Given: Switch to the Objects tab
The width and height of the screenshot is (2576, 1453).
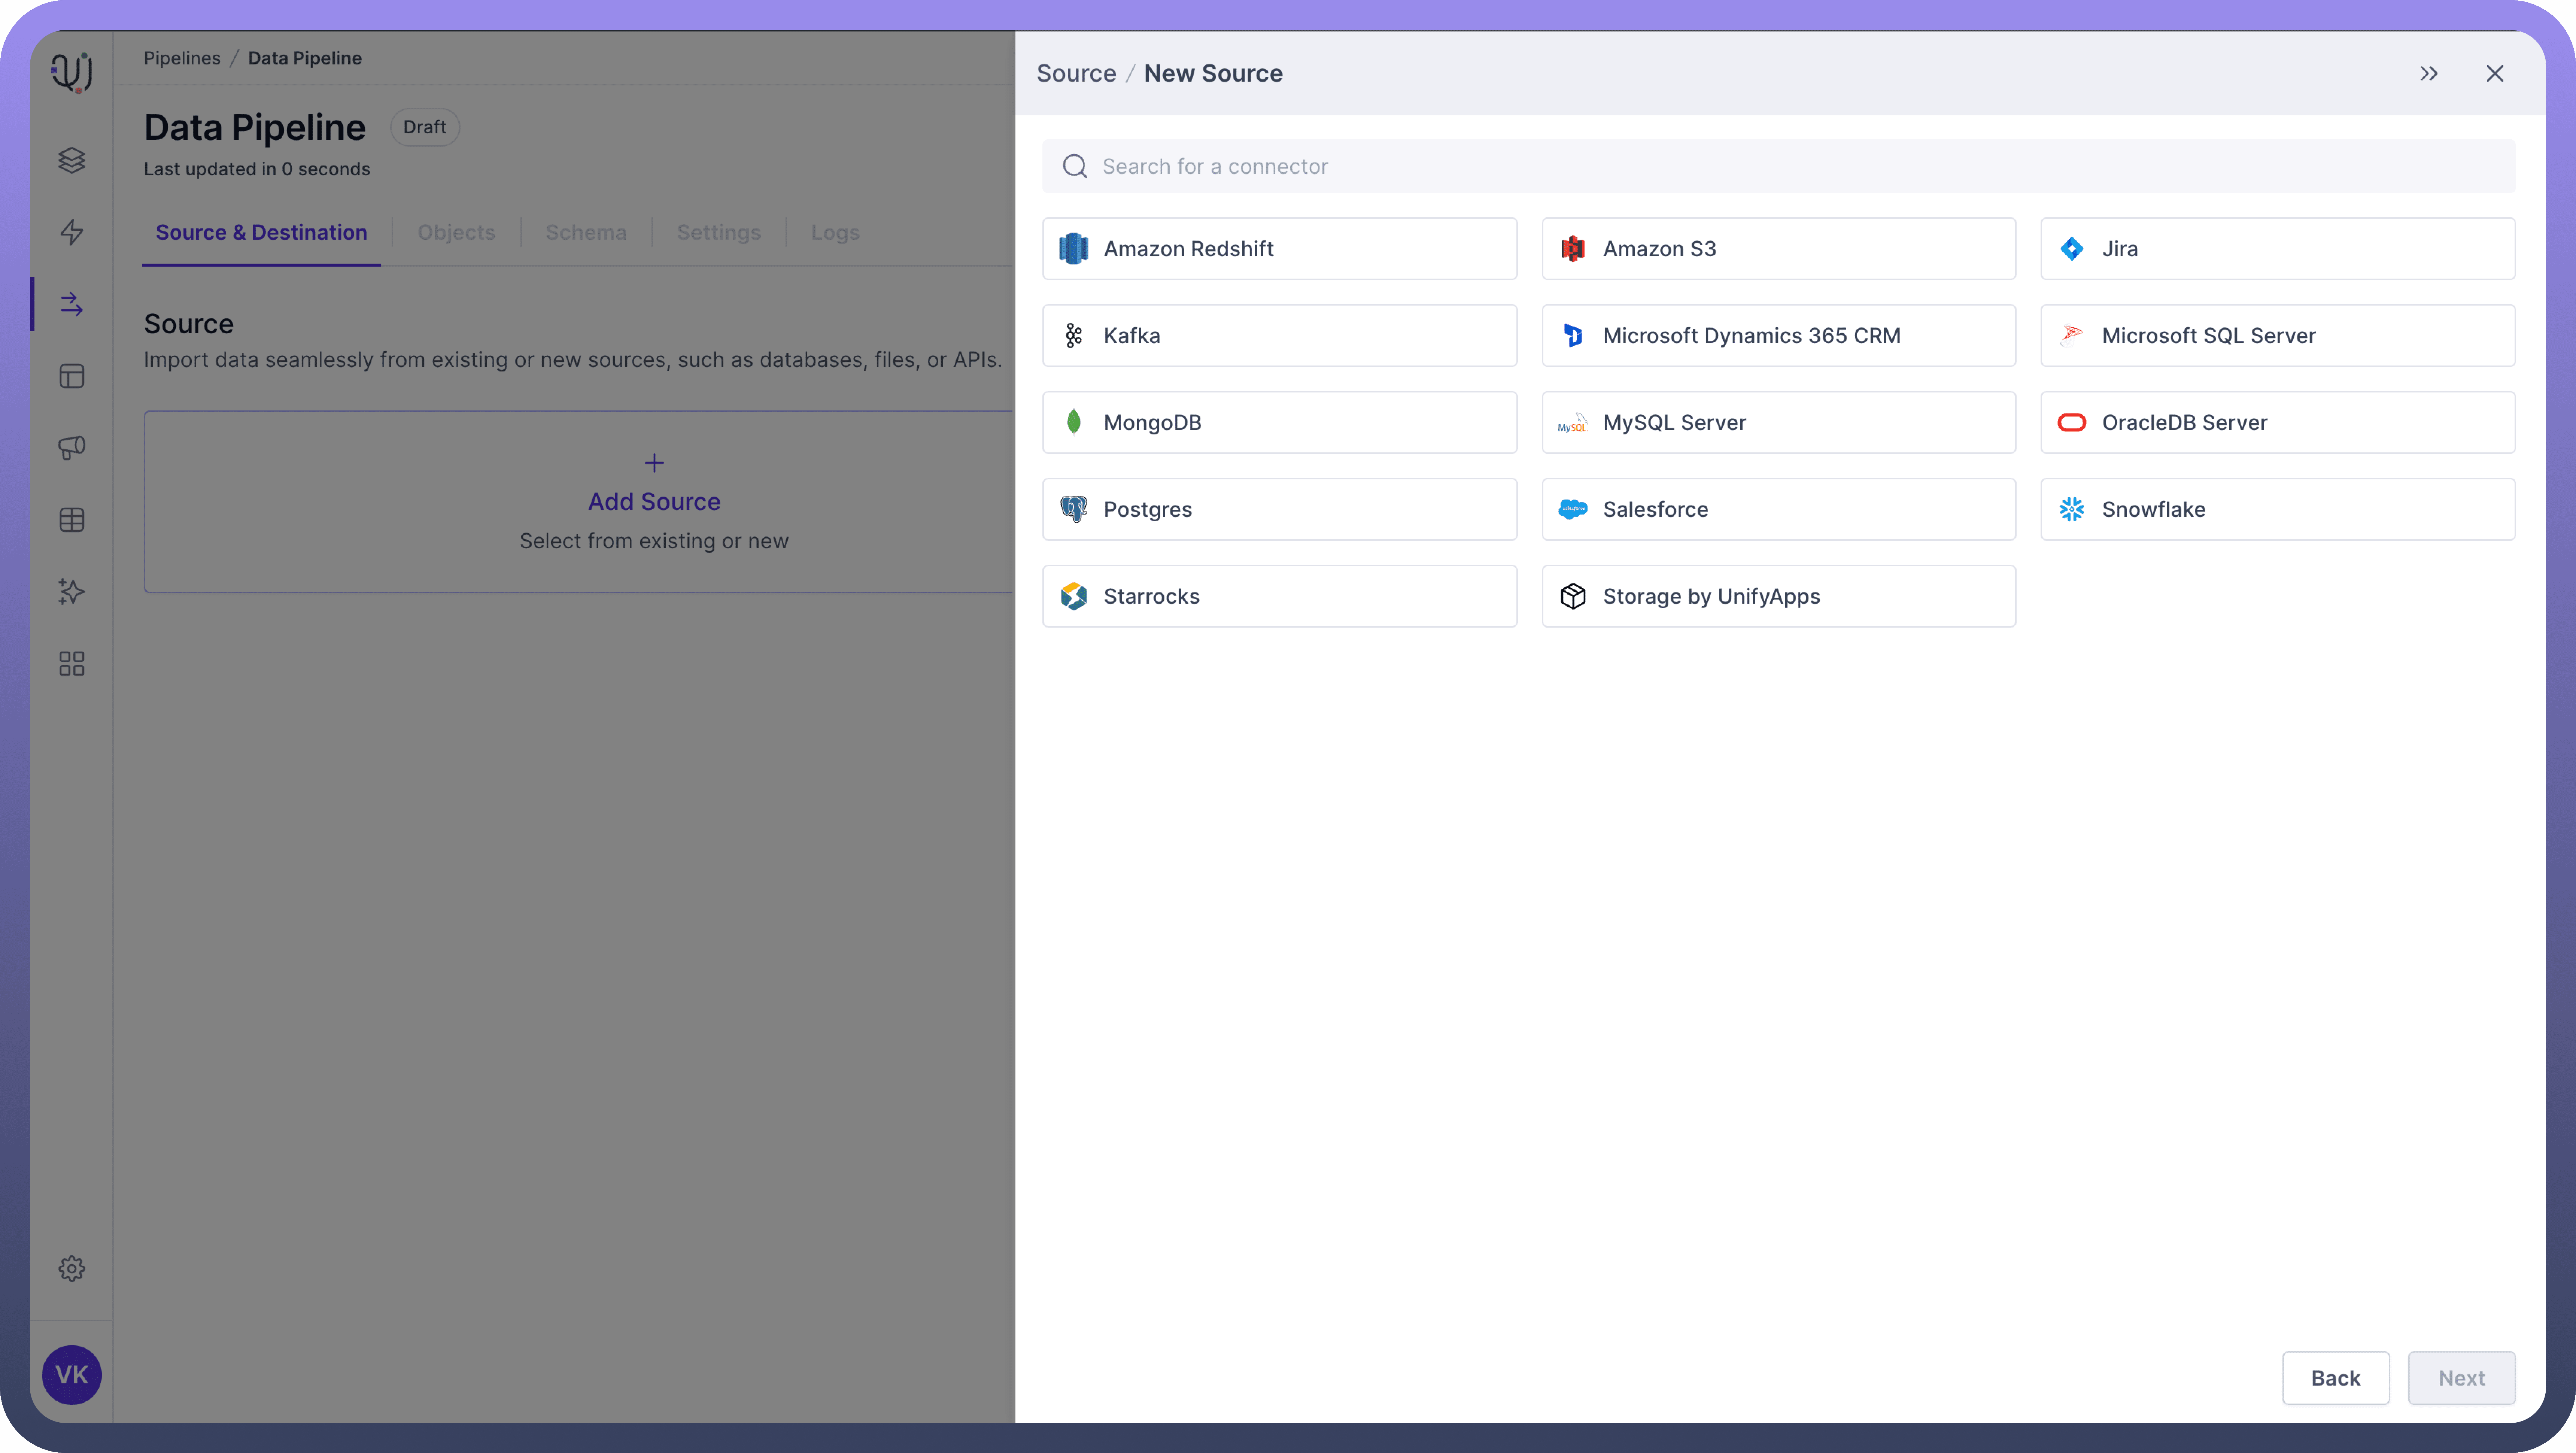Looking at the screenshot, I should (456, 232).
